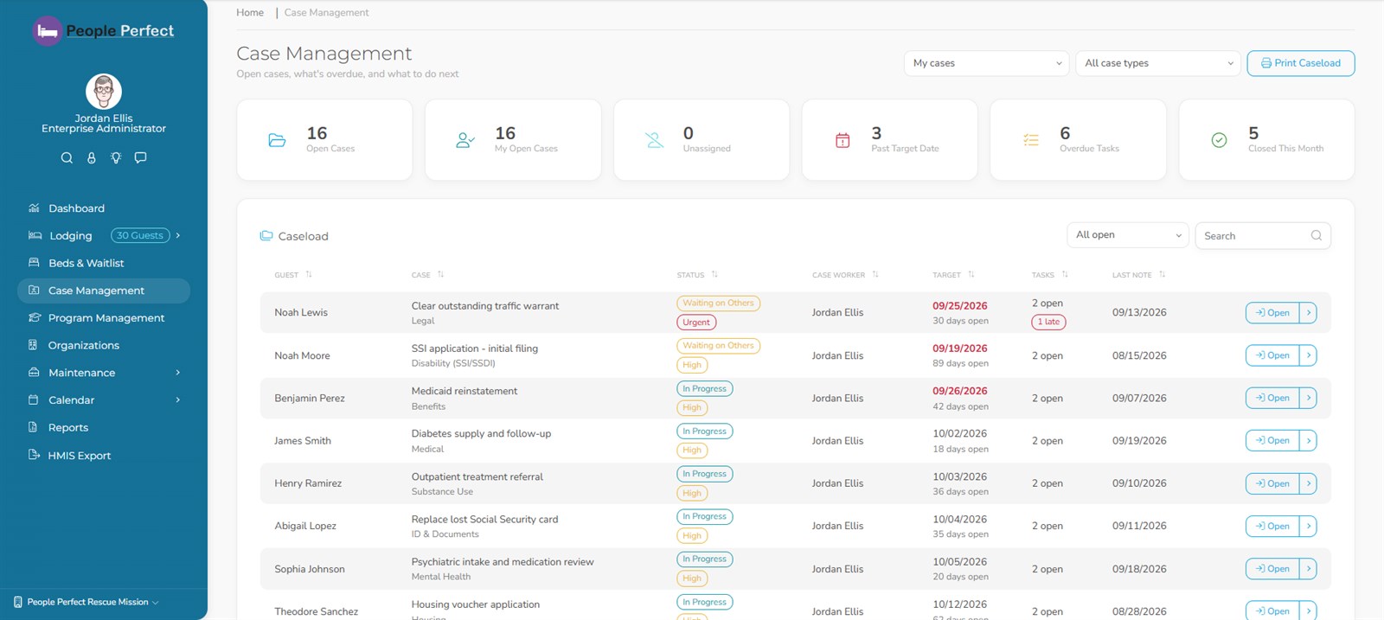Viewport: 1384px width, 620px height.
Task: Open the All open status filter dropdown
Action: click(x=1129, y=235)
